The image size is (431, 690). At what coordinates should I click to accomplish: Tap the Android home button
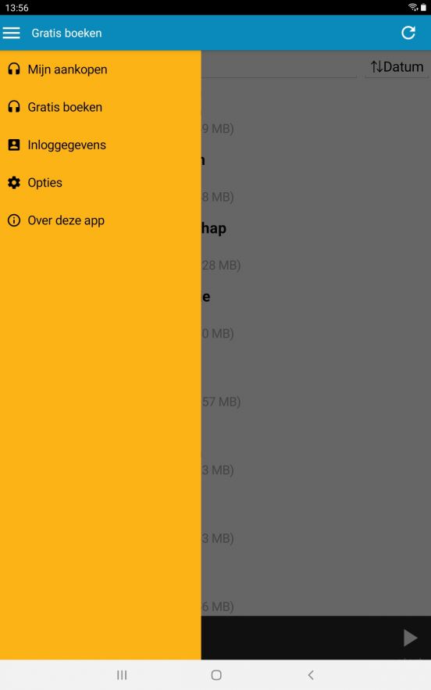tap(216, 675)
